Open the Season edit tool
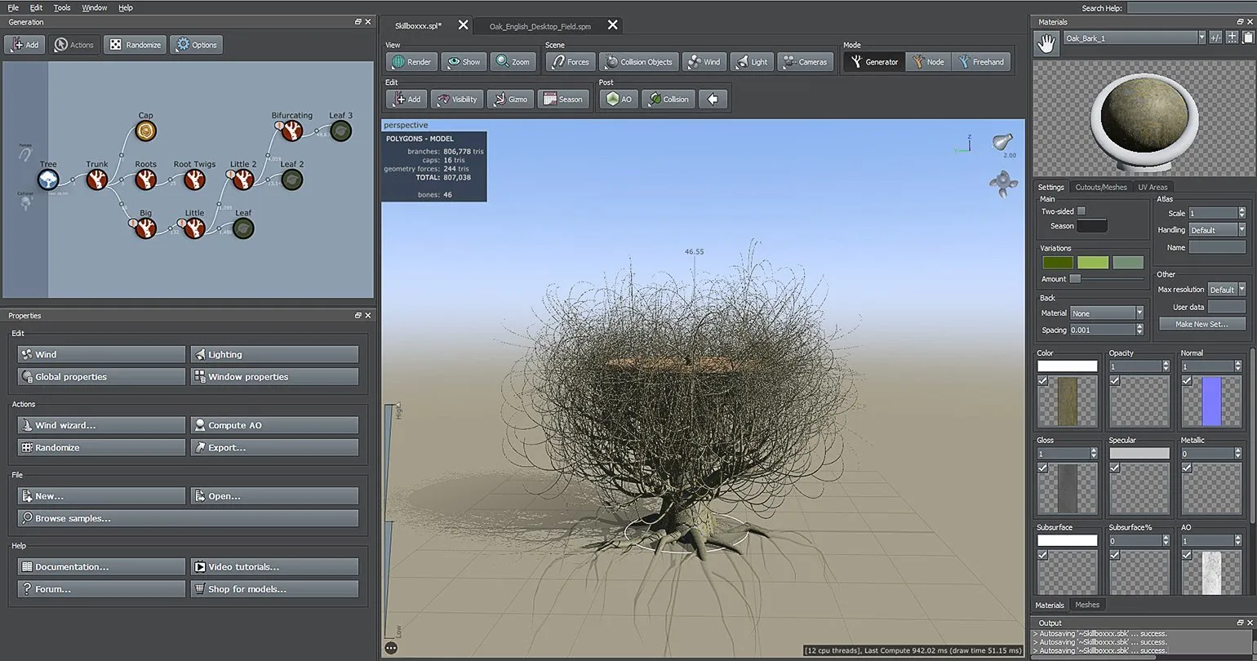 click(x=562, y=100)
